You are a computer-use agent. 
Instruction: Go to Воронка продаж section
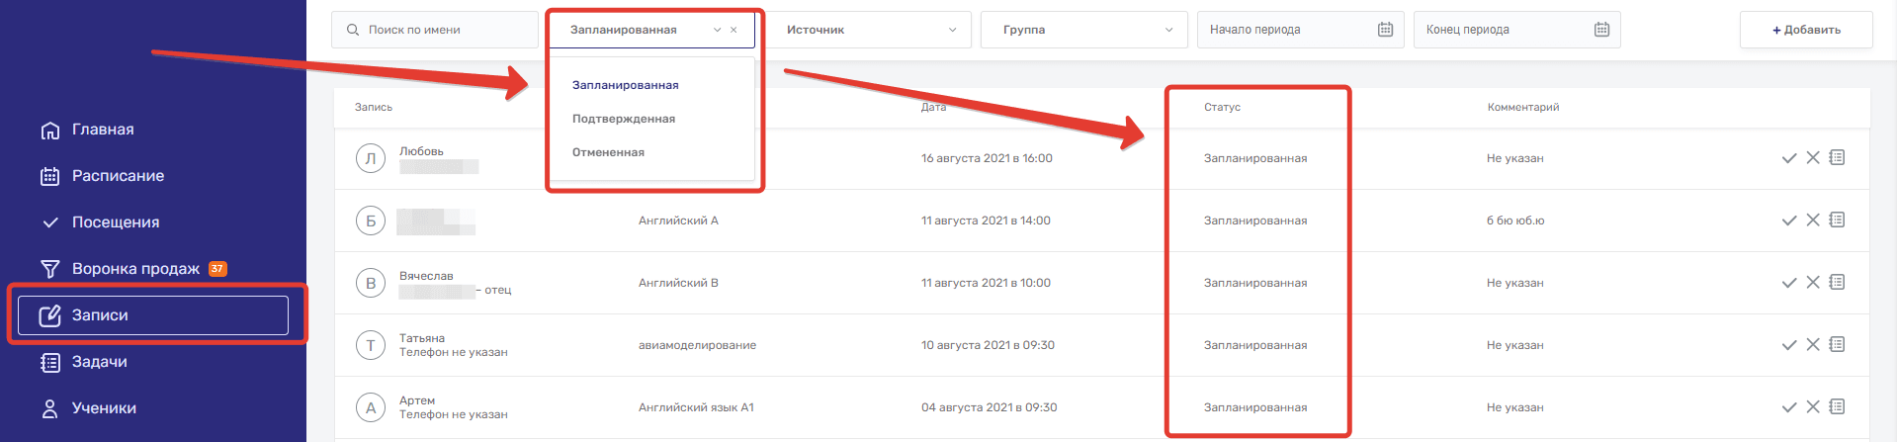135,269
